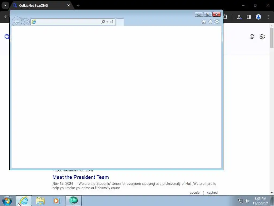The image size is (274, 206).
Task: Open SearXNG preferences gear icon
Action: pos(262,36)
